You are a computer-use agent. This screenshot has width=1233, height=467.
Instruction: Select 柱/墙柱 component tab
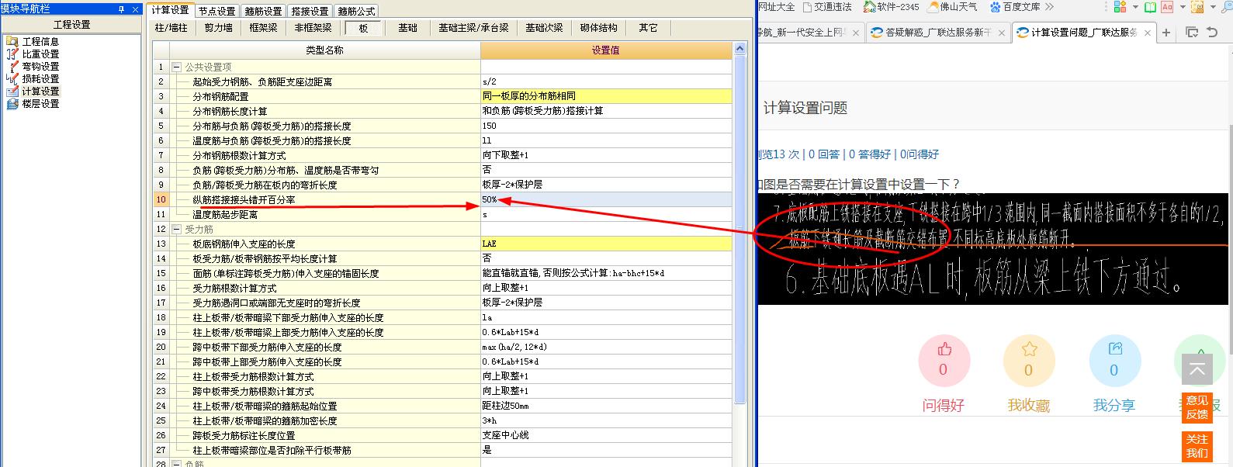pos(171,28)
